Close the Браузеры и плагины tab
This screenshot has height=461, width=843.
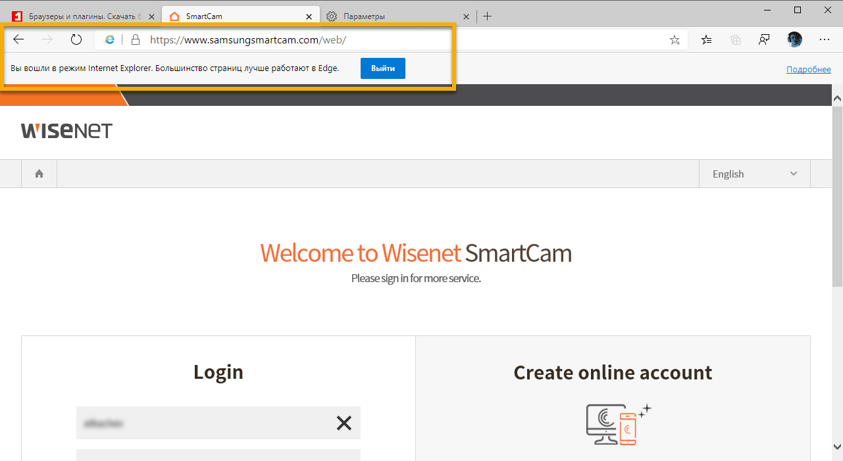[x=151, y=16]
